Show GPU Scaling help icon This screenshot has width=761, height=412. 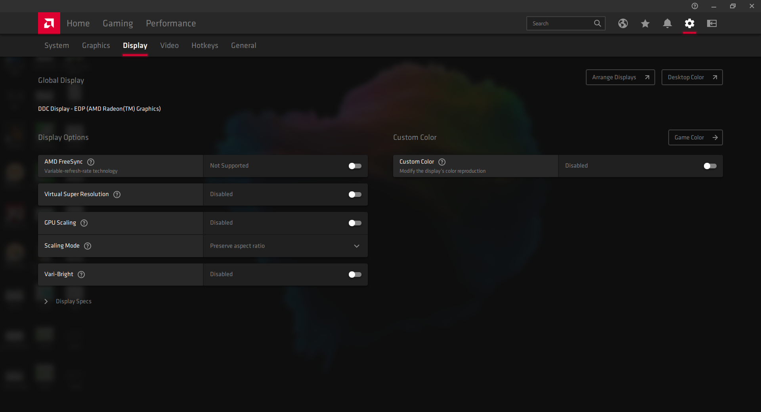pos(84,223)
